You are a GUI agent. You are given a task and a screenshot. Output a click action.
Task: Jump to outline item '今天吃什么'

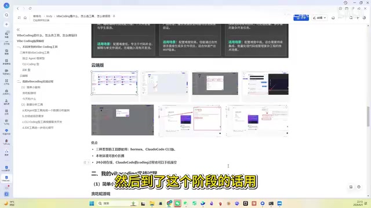[x=29, y=99]
